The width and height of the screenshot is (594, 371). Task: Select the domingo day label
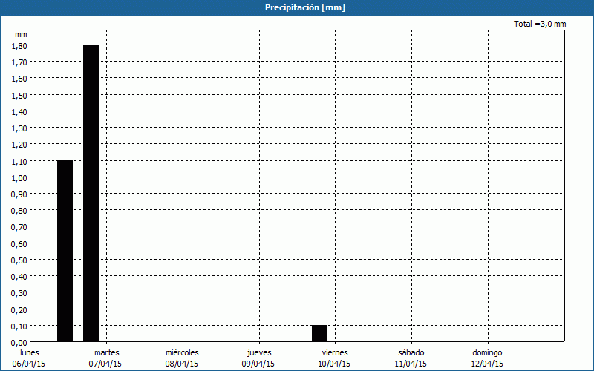coord(487,352)
